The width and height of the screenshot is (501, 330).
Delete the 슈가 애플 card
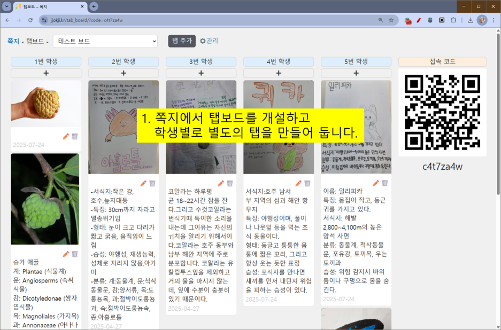pos(75,254)
